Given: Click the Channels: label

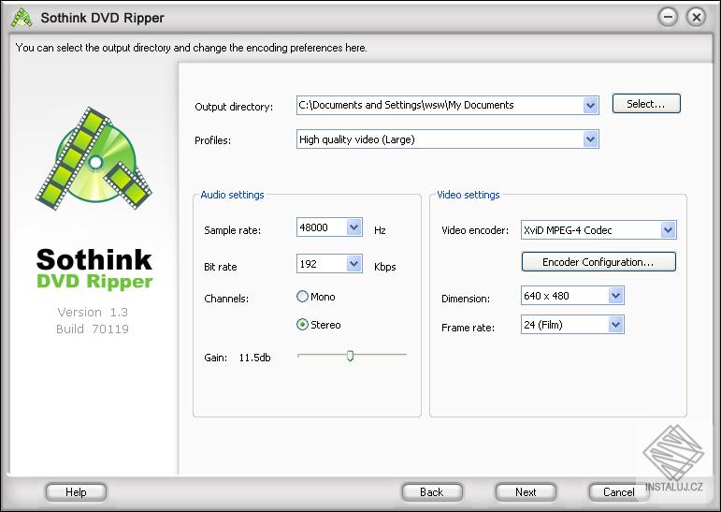Looking at the screenshot, I should (x=226, y=299).
